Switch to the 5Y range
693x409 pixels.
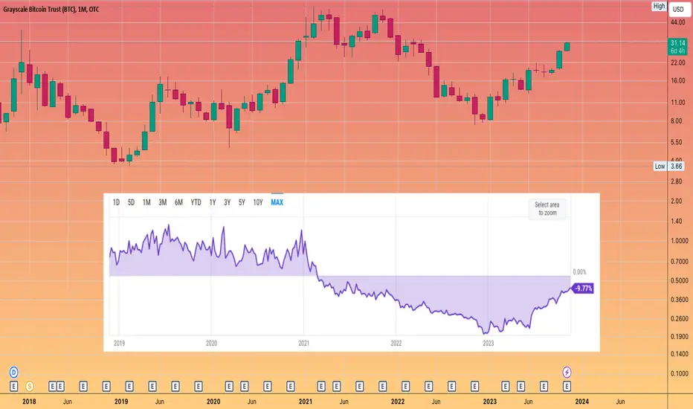point(242,202)
